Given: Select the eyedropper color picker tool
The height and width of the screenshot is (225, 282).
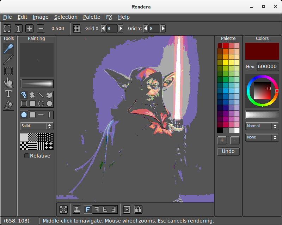Looking at the screenshot, I should tap(8, 60).
